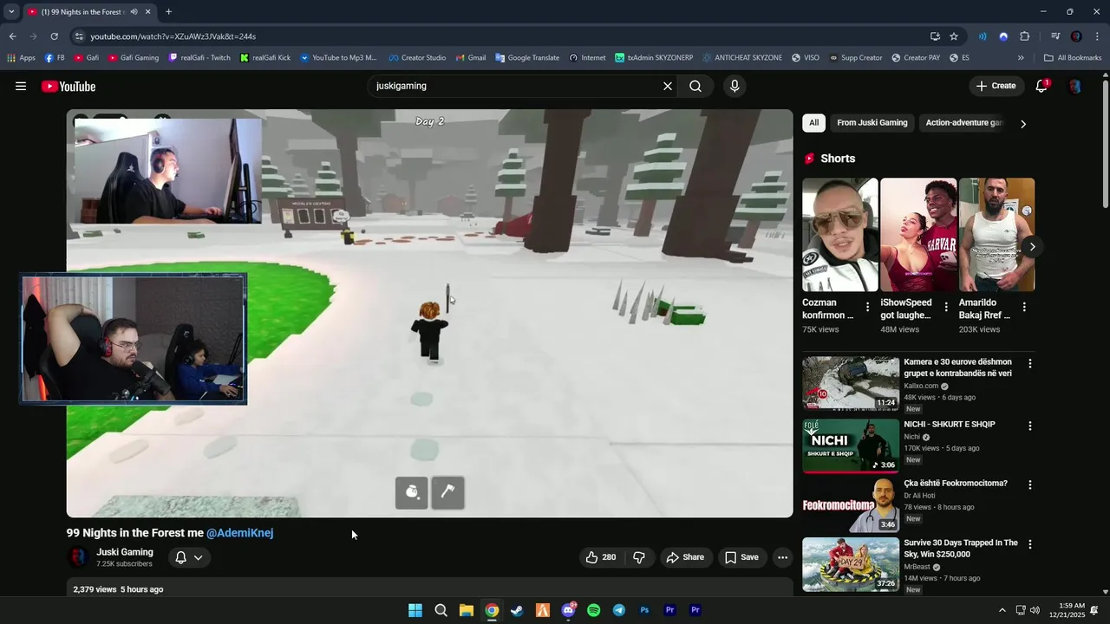Select the Action-adventure games chip
The image size is (1110, 624).
(963, 123)
